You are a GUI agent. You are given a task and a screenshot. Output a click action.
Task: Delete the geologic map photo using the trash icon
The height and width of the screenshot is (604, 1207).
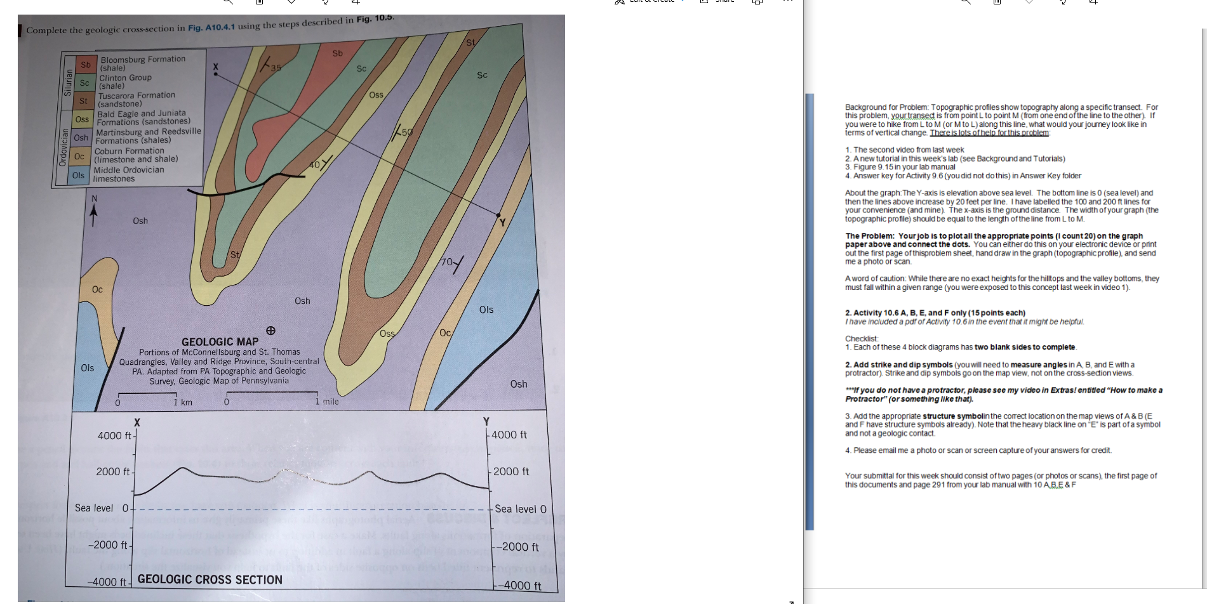tap(259, 3)
